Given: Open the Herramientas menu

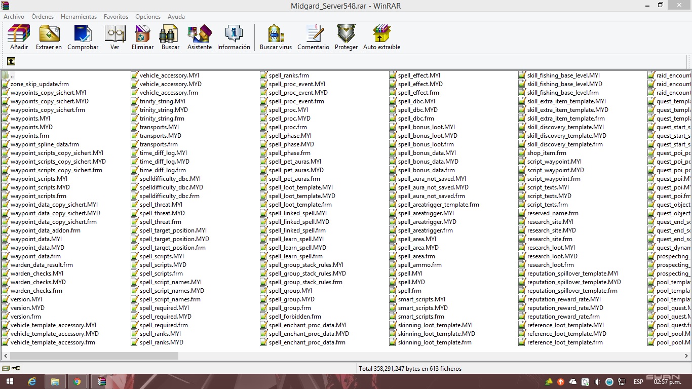Looking at the screenshot, I should click(x=79, y=17).
